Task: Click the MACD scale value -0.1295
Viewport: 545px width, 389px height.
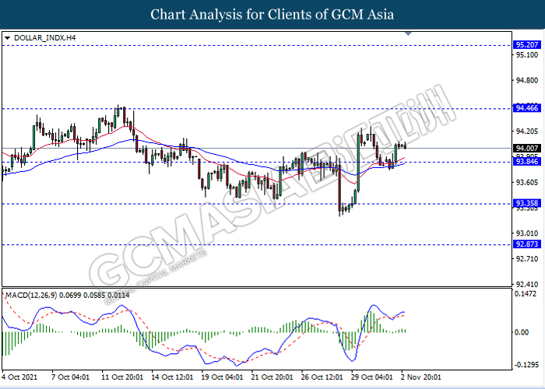Action: click(526, 365)
